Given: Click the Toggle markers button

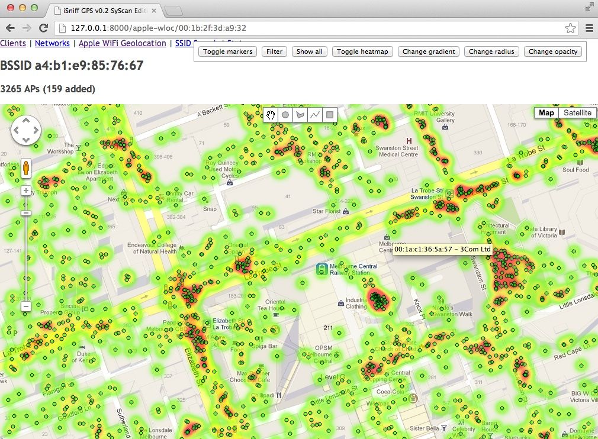Looking at the screenshot, I should (227, 51).
